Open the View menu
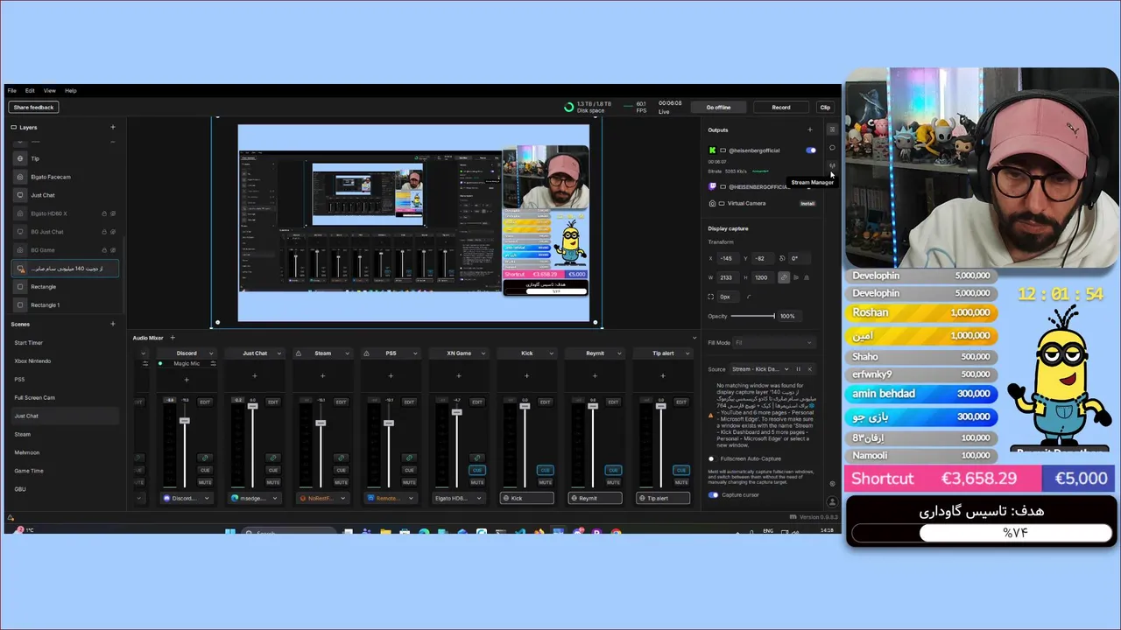Viewport: 1121px width, 630px height. pyautogui.click(x=49, y=91)
